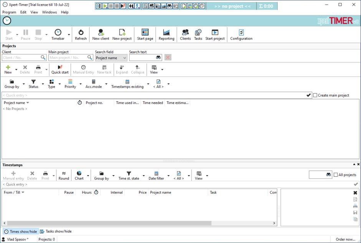Click the Timestamps horizontal scrollbar

109,223
